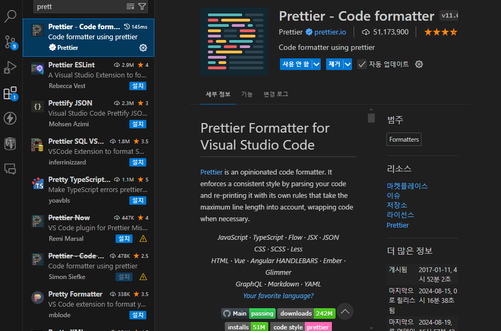Switch to the 기능 tab

[x=247, y=94]
